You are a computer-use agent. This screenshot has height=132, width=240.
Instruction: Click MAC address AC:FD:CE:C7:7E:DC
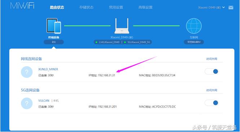pos(164,107)
